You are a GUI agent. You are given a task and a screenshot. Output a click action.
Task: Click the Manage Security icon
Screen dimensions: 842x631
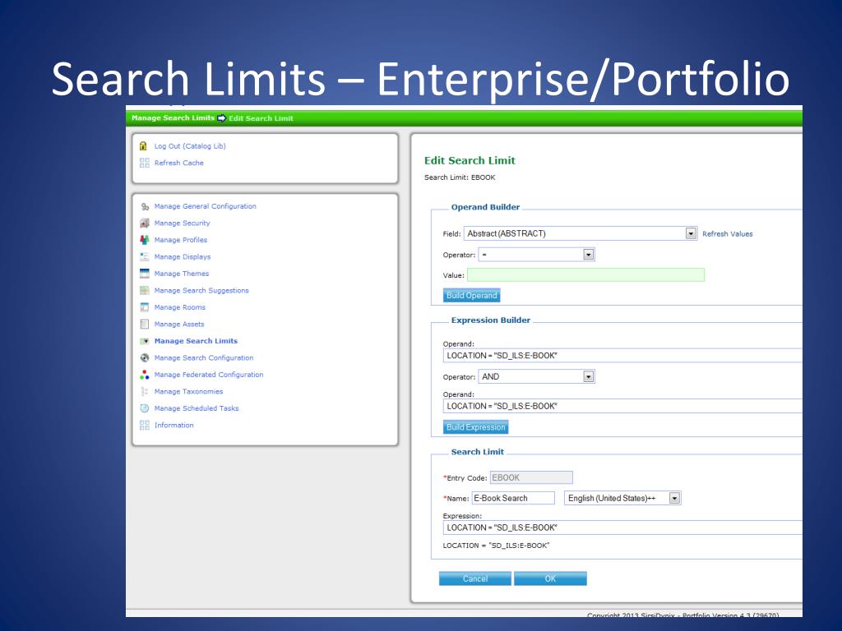[145, 223]
